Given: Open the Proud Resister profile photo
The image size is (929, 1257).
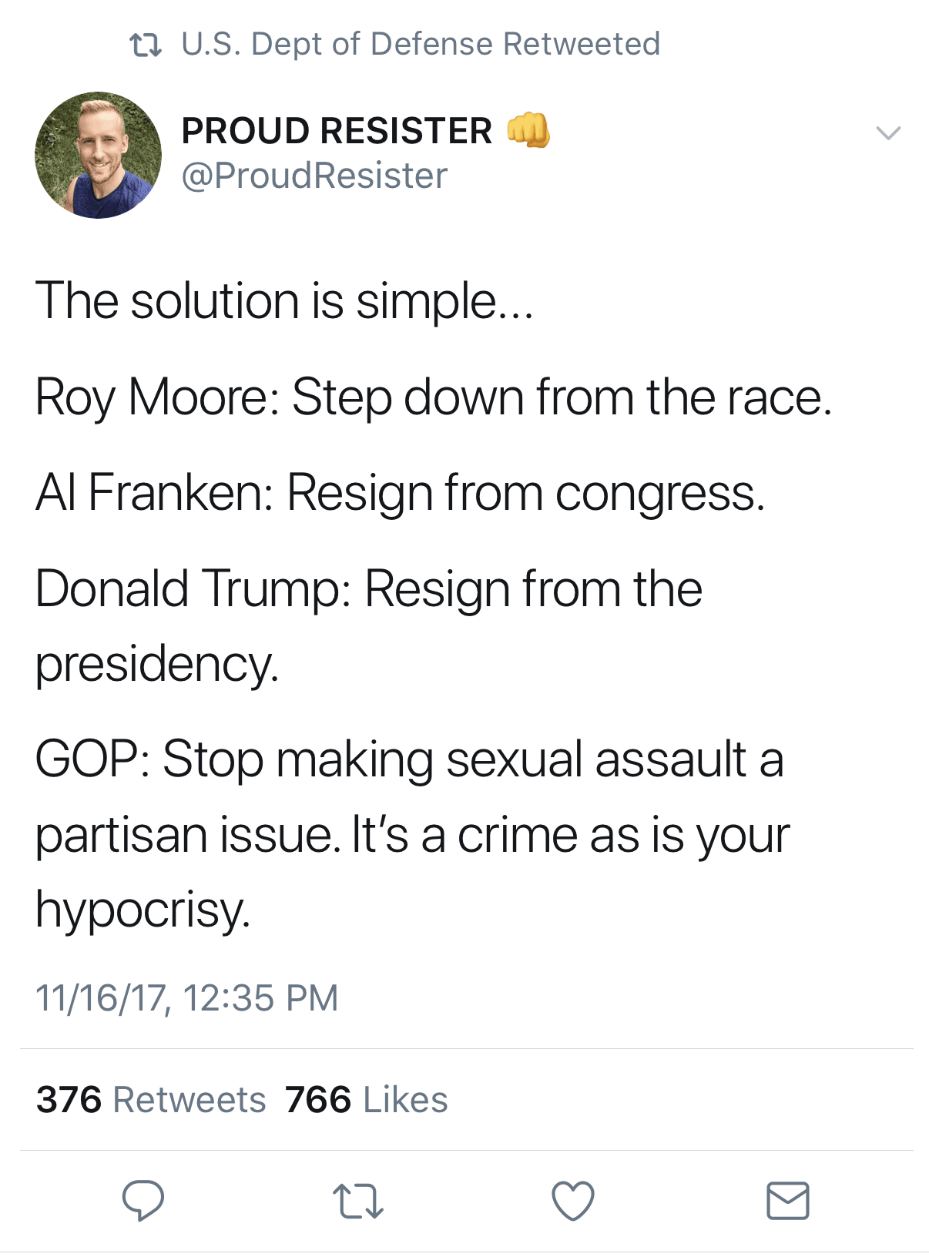Looking at the screenshot, I should click(x=99, y=155).
